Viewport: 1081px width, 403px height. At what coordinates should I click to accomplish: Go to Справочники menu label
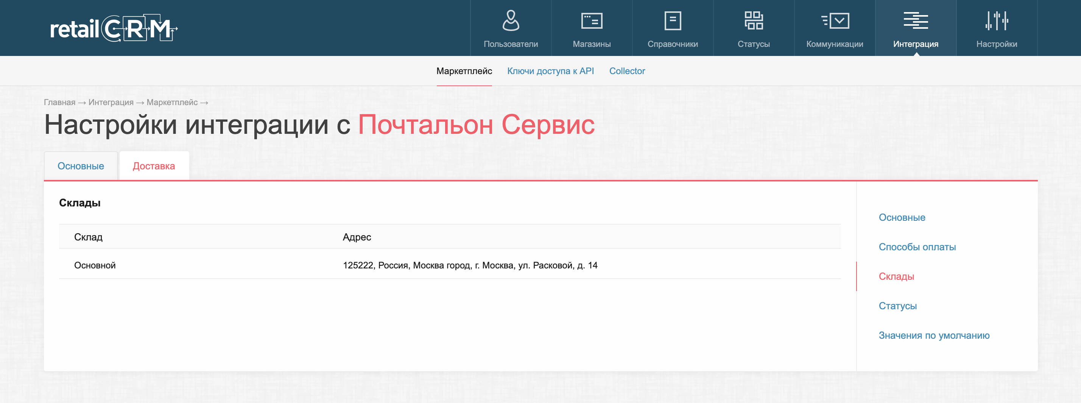point(673,44)
